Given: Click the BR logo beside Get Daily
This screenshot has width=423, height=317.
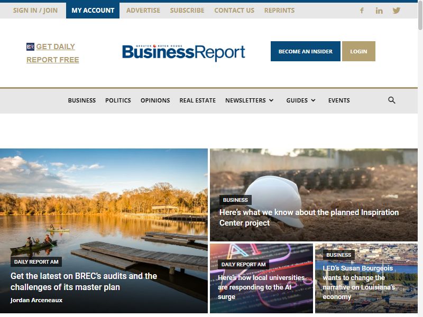Looking at the screenshot, I should [x=30, y=46].
